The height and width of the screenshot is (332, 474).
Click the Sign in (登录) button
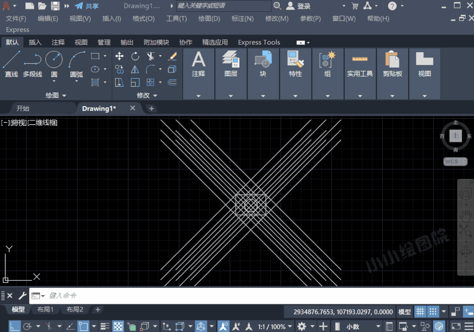tap(299, 6)
